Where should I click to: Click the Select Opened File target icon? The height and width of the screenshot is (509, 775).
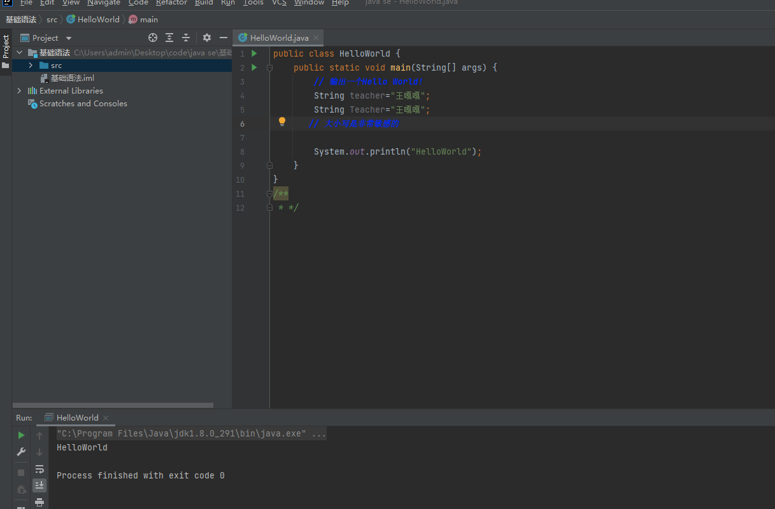point(153,38)
